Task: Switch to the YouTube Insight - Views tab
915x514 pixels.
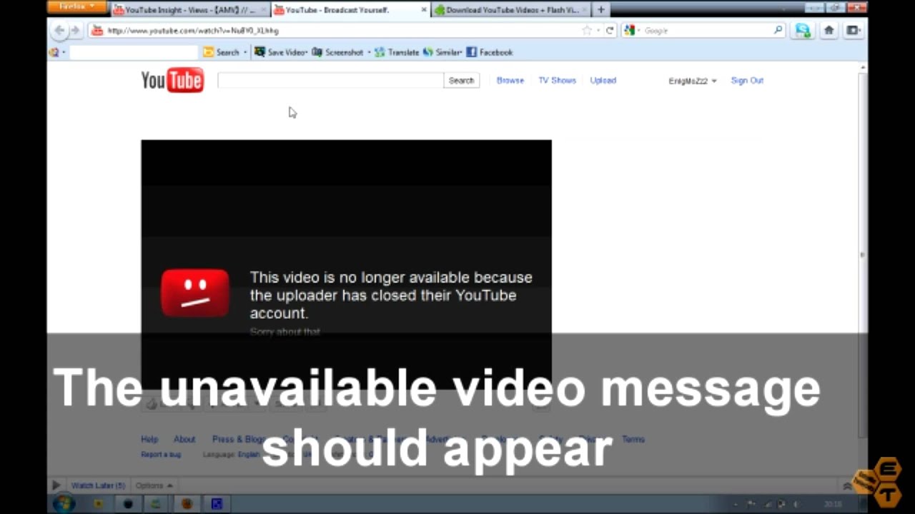Action: coord(190,10)
